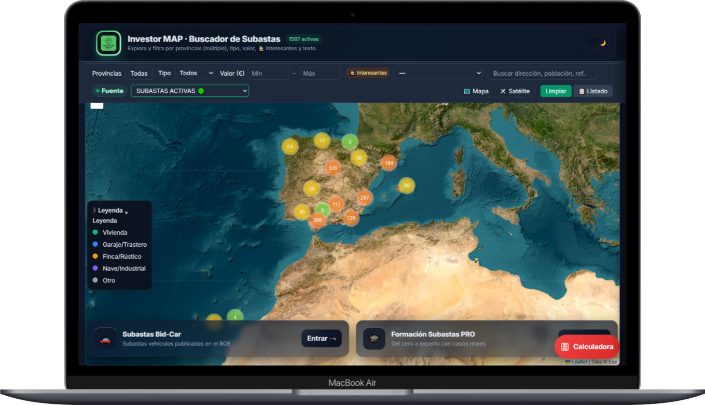Click the Investor MAP logo icon
This screenshot has height=405, width=705.
(108, 43)
